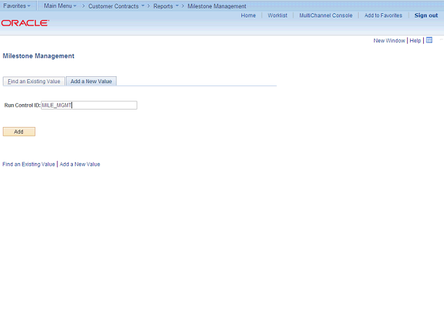Open the Help link

415,41
